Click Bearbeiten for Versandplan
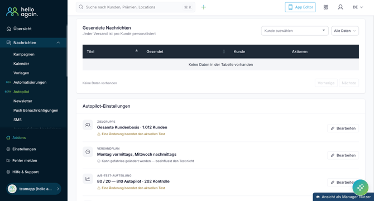The height and width of the screenshot is (201, 374). 343,155
